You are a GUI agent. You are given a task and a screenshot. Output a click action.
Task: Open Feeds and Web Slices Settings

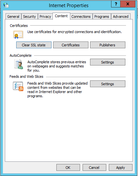108,84
